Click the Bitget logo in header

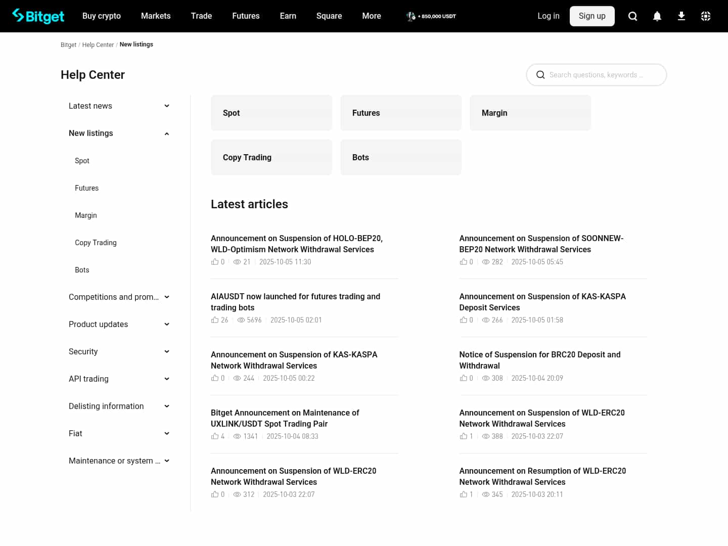point(38,16)
